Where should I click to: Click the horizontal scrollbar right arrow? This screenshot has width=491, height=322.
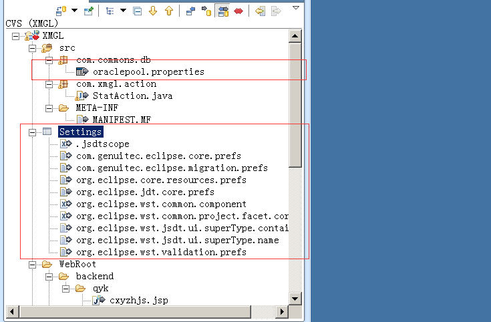(x=282, y=312)
